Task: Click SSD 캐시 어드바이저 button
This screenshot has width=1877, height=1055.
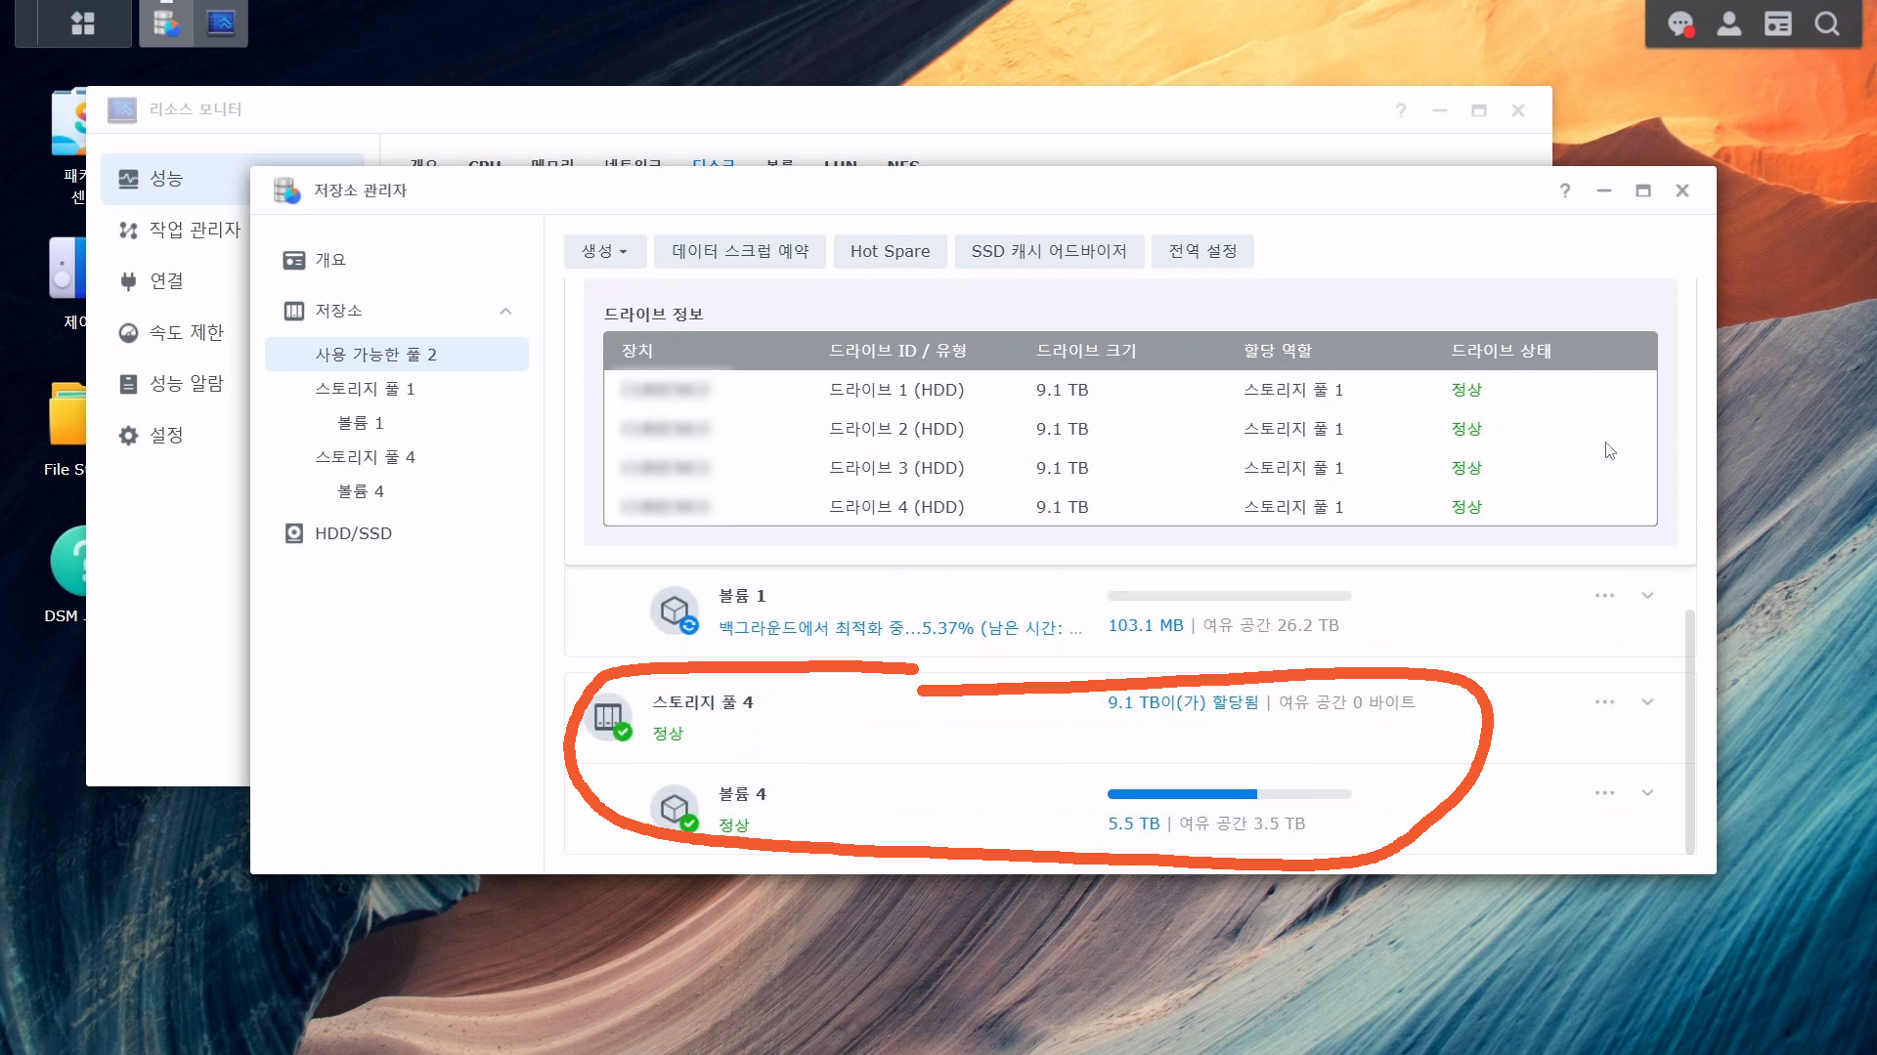Action: pos(1049,251)
